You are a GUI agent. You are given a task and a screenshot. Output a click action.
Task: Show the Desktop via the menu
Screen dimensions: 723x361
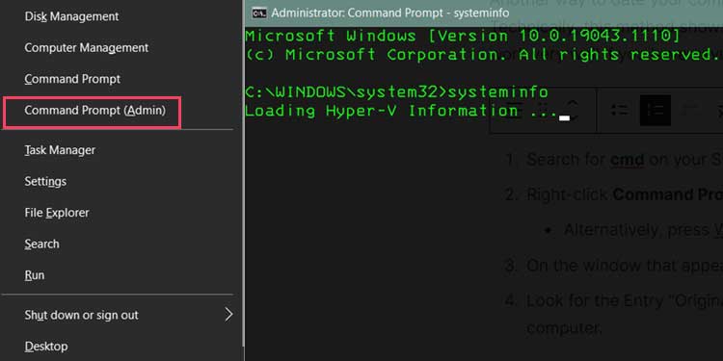tap(45, 347)
